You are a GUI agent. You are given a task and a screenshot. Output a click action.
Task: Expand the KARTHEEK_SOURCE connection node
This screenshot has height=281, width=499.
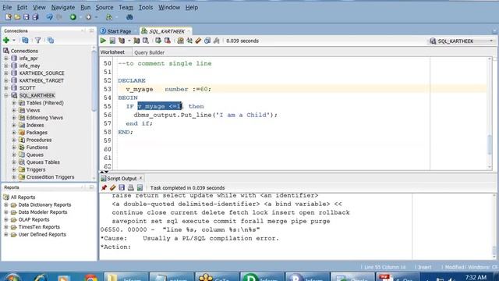(x=6, y=73)
